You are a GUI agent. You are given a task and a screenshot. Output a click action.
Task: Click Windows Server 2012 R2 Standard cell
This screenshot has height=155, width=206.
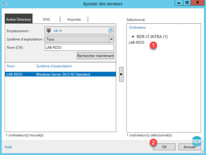63,74
